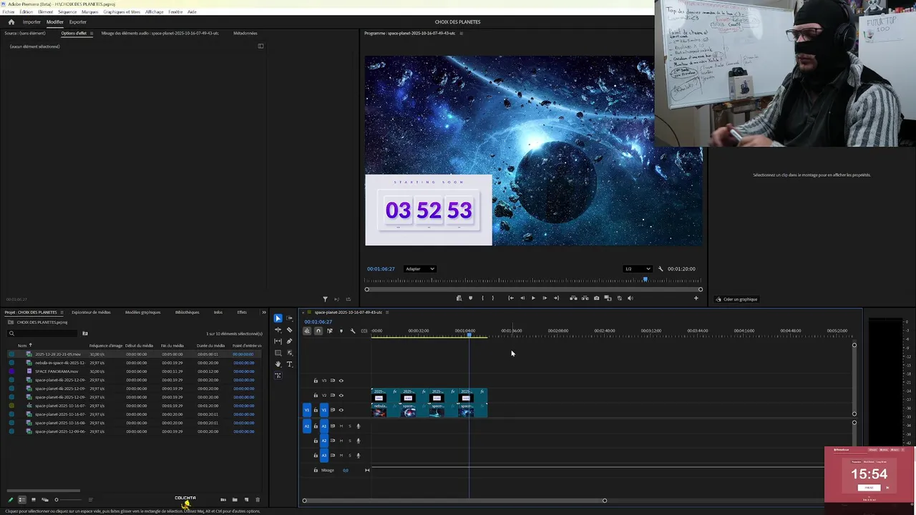Screen dimensions: 916x515
Task: Add a marker in the timeline toolbar
Action: click(341, 330)
